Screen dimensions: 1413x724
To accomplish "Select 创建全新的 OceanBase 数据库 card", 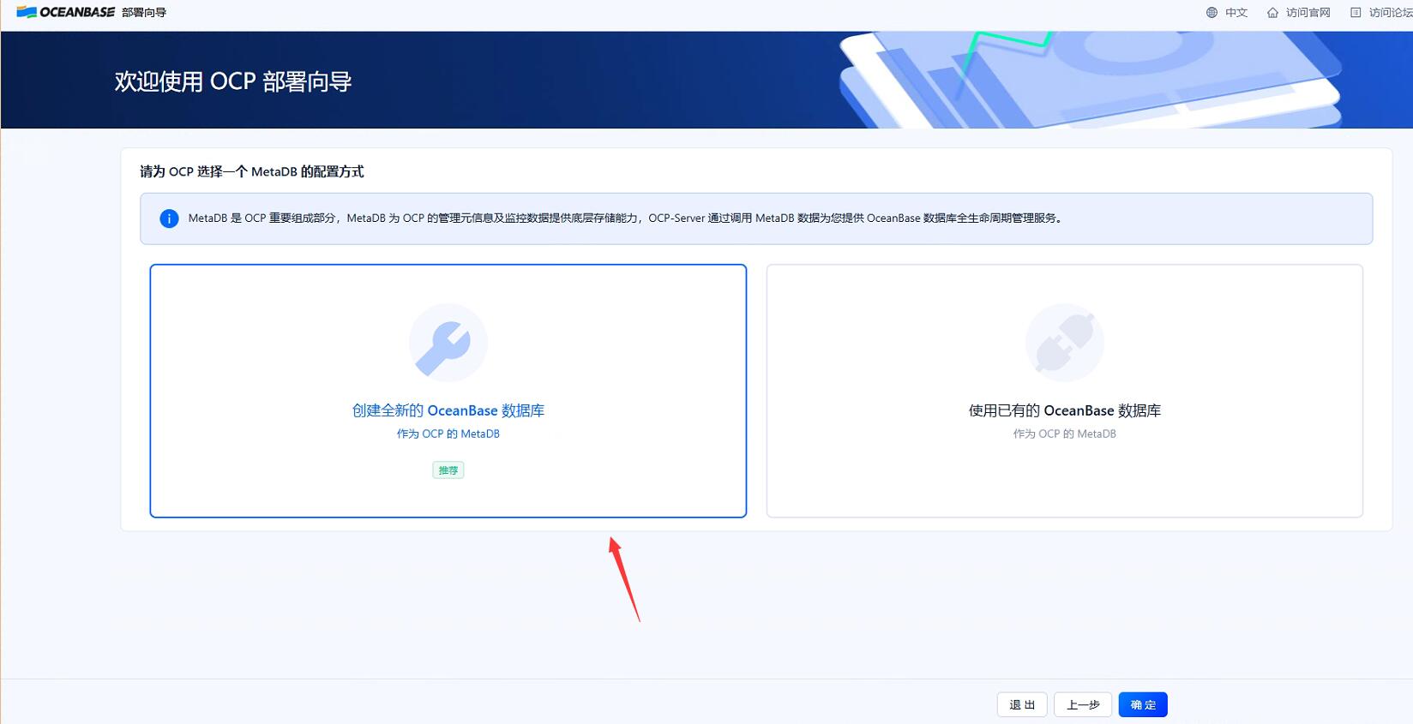I will click(448, 391).
